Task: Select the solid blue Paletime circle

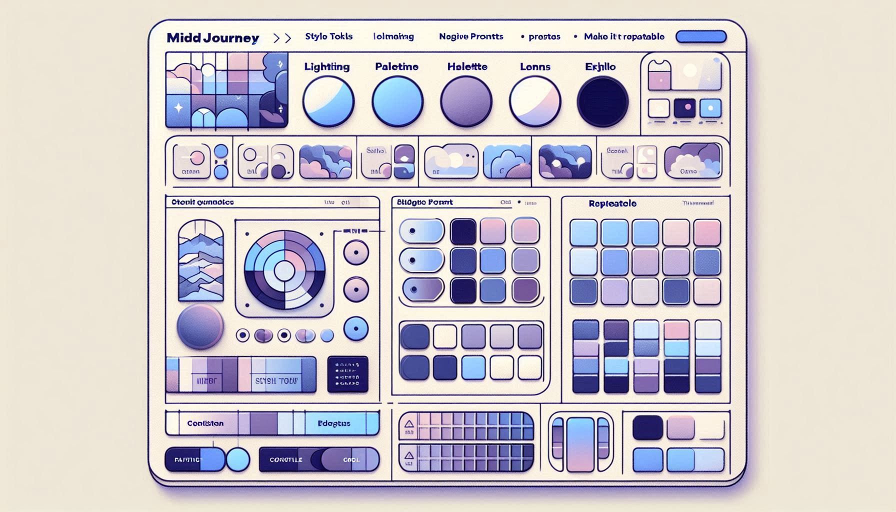Action: [397, 101]
